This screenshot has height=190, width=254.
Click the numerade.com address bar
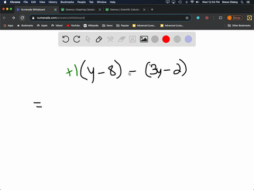click(110, 18)
